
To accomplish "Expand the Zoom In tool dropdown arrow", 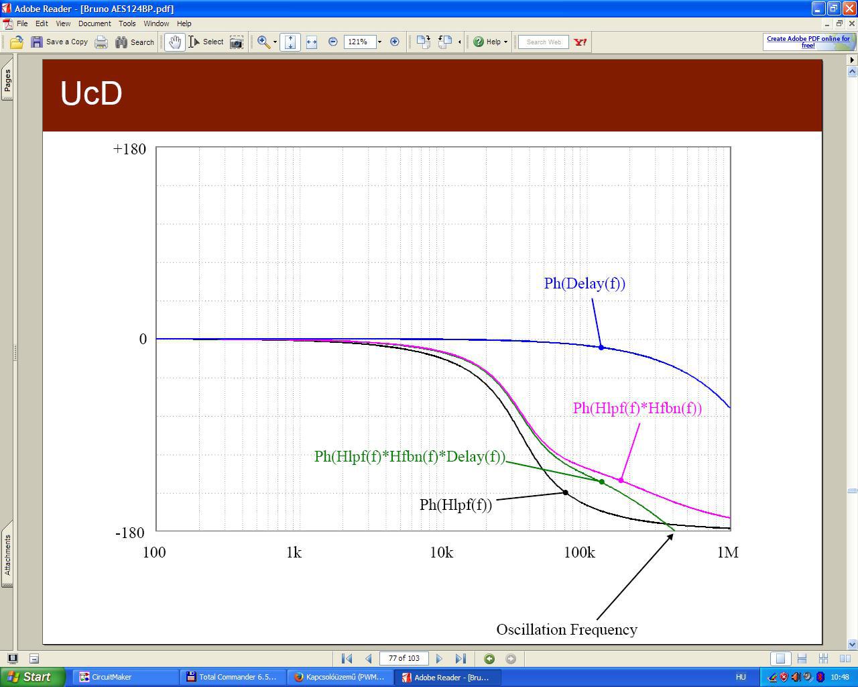I will [275, 42].
